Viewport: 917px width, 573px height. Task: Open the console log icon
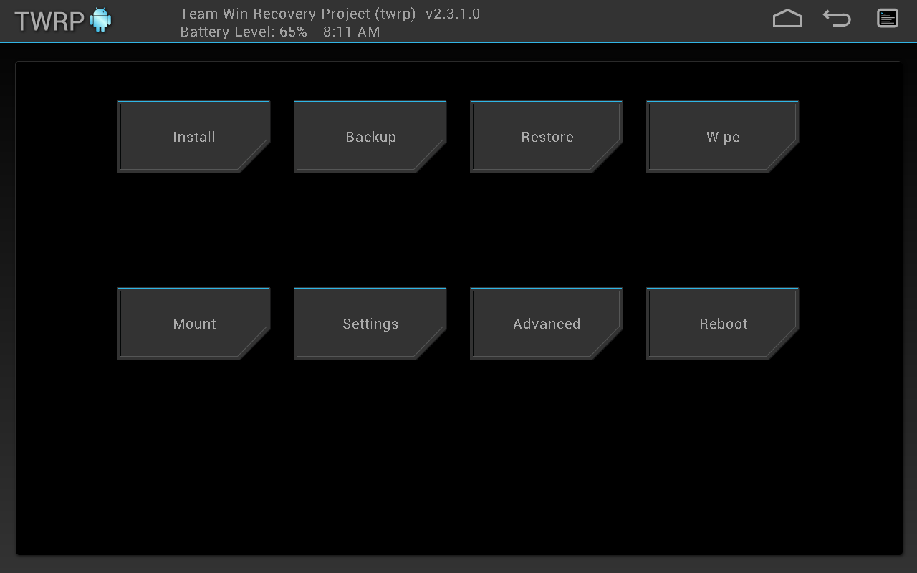(x=888, y=19)
